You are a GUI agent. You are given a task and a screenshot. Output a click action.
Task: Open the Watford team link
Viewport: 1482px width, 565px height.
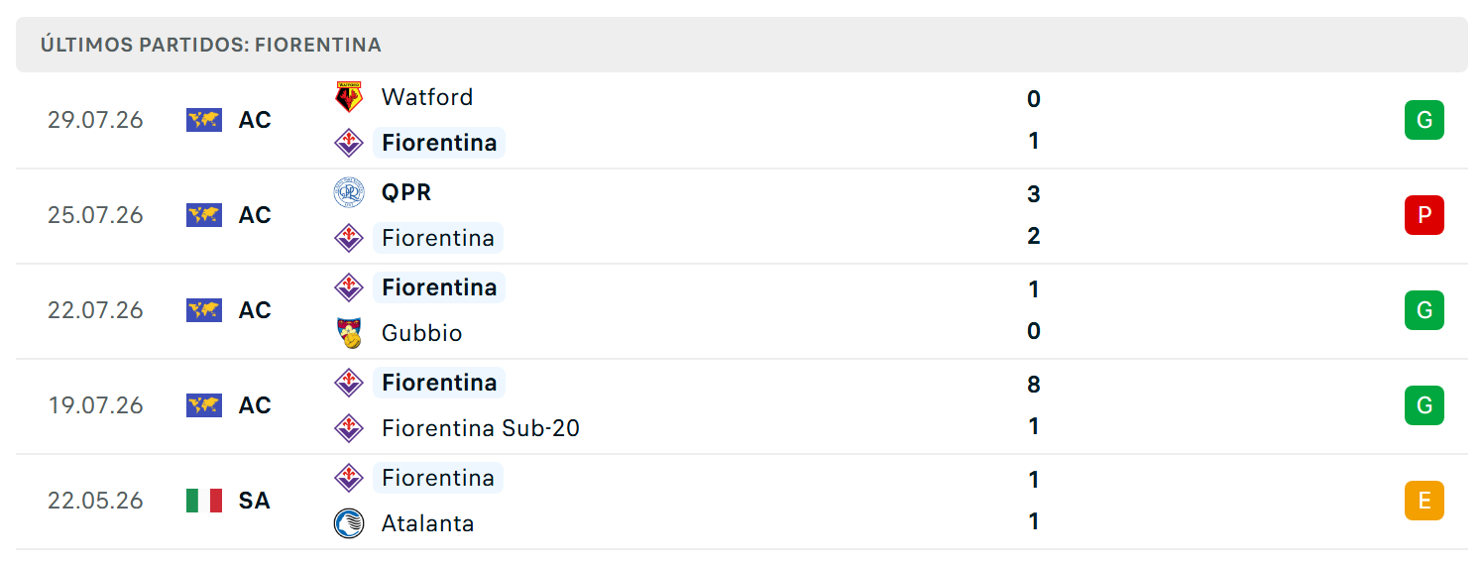coord(427,97)
